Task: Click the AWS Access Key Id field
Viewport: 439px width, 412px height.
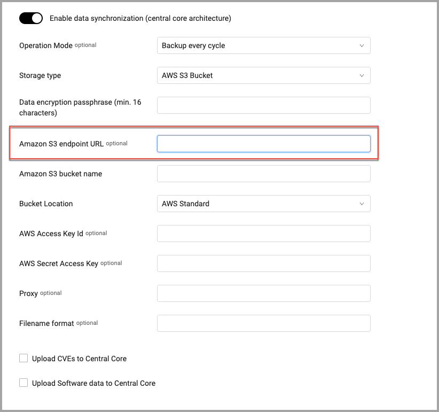Action: tap(263, 234)
